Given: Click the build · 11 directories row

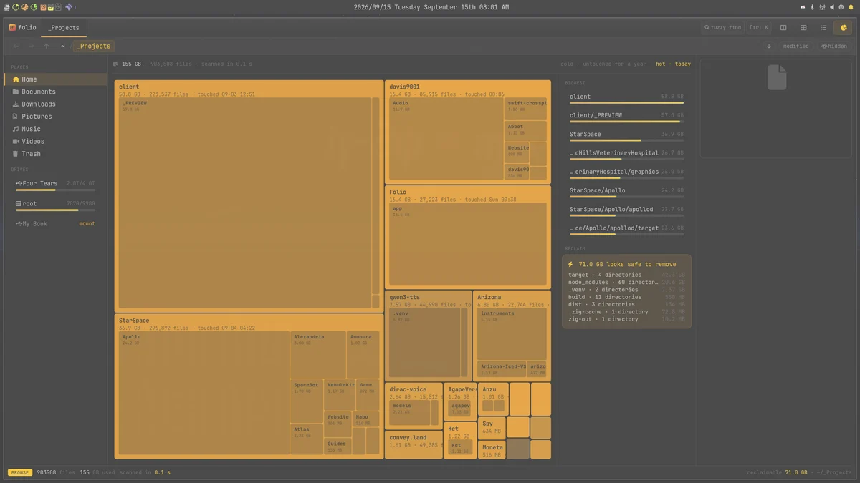Looking at the screenshot, I should tap(626, 297).
